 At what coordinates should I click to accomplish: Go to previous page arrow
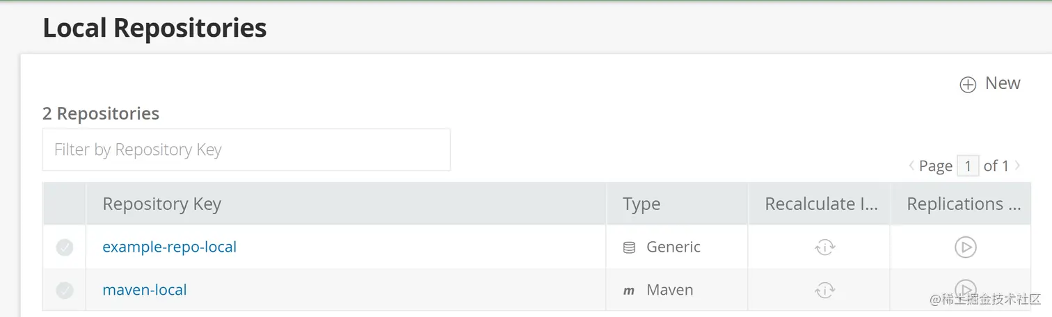click(x=911, y=165)
